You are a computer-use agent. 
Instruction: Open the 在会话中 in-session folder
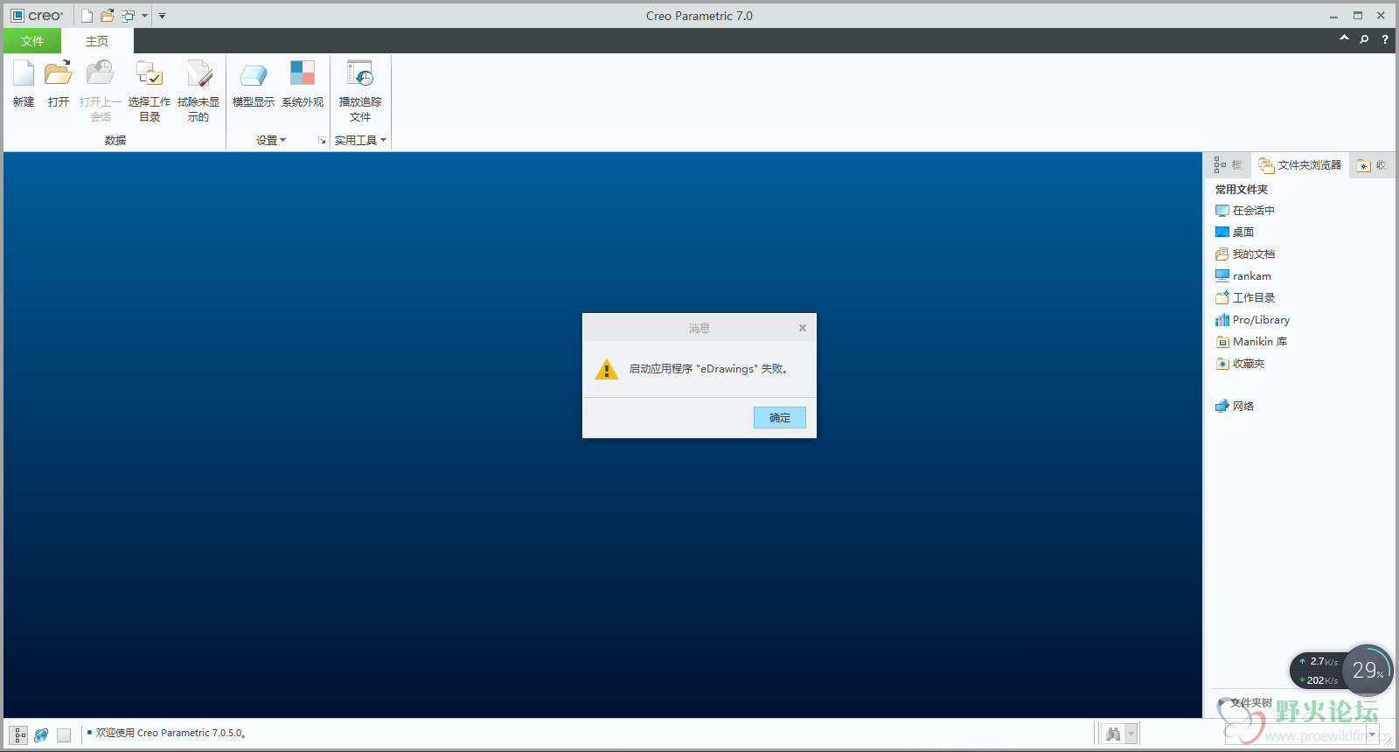pos(1245,211)
